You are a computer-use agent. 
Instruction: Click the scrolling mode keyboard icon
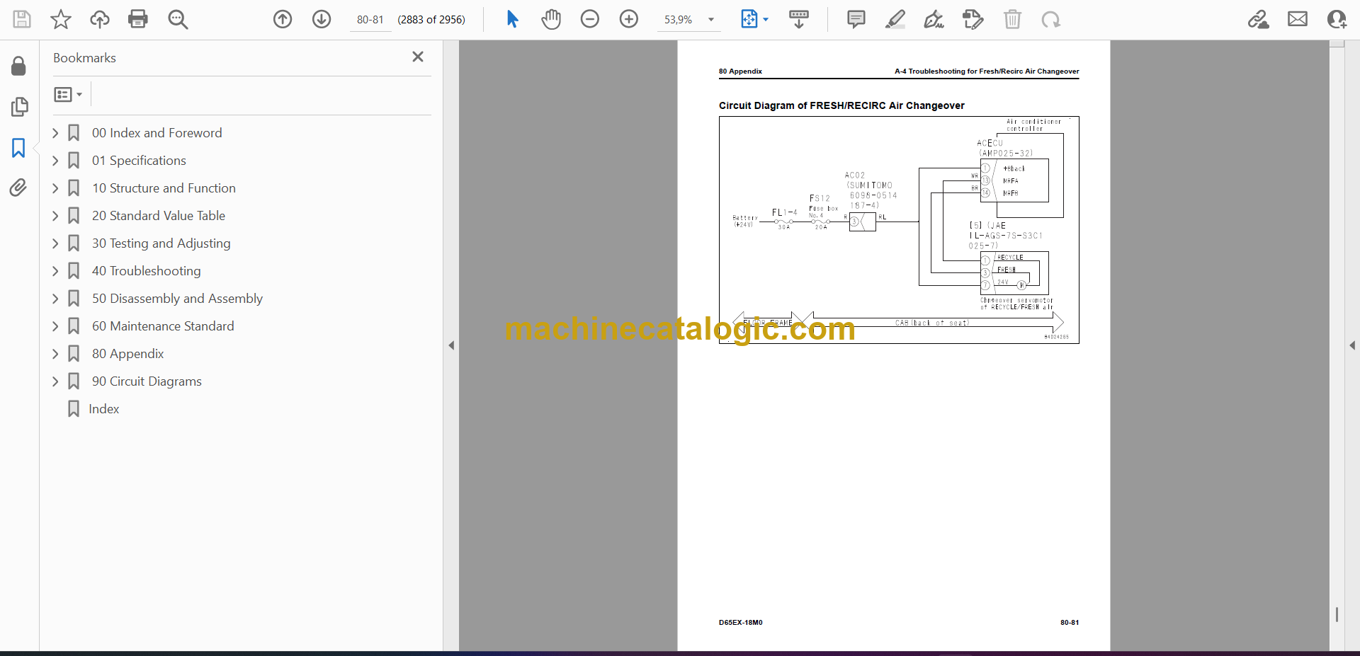click(x=799, y=19)
